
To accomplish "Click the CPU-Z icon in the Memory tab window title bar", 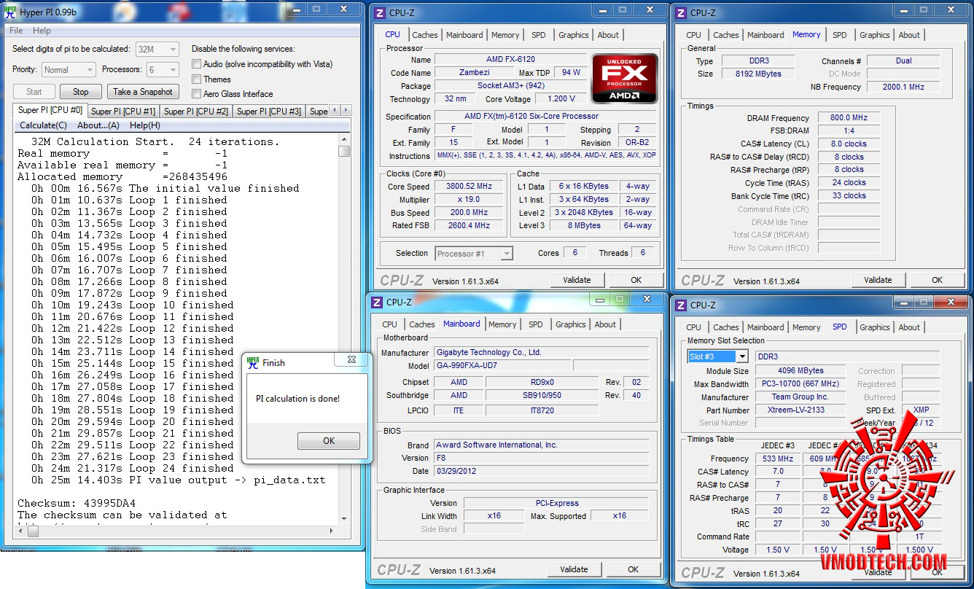I will coord(681,13).
